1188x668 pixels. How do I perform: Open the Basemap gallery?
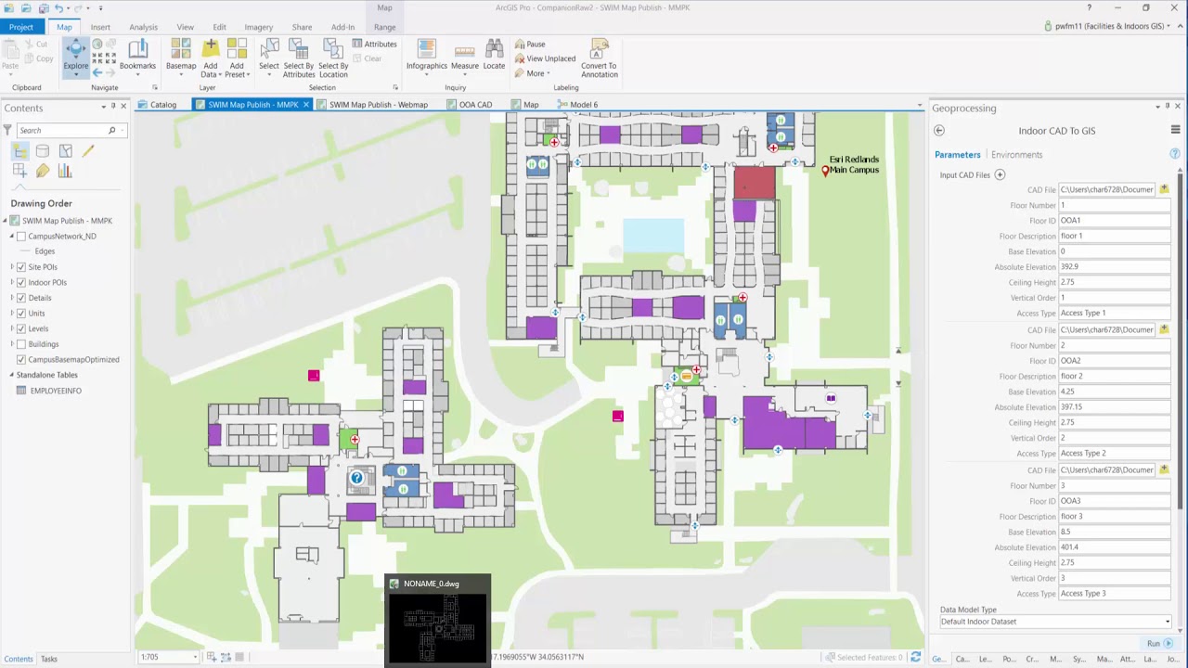(181, 56)
